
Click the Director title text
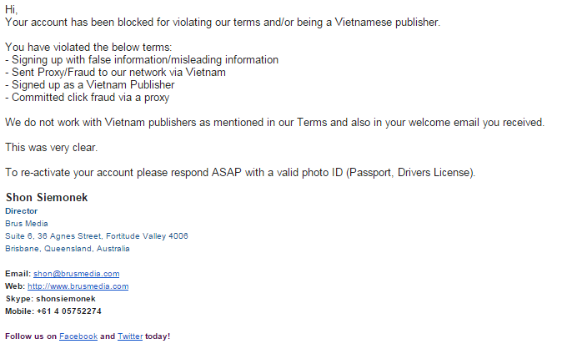(x=22, y=211)
